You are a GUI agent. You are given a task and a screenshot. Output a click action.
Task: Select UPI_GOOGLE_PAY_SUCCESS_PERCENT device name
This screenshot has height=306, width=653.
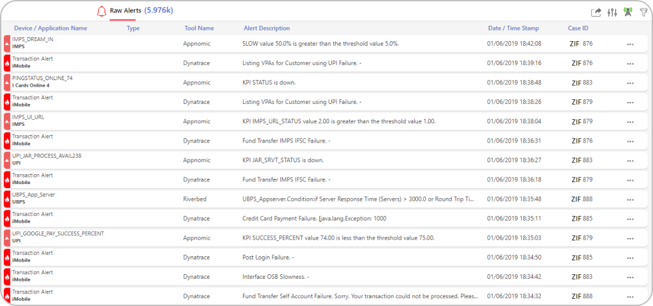coord(58,233)
